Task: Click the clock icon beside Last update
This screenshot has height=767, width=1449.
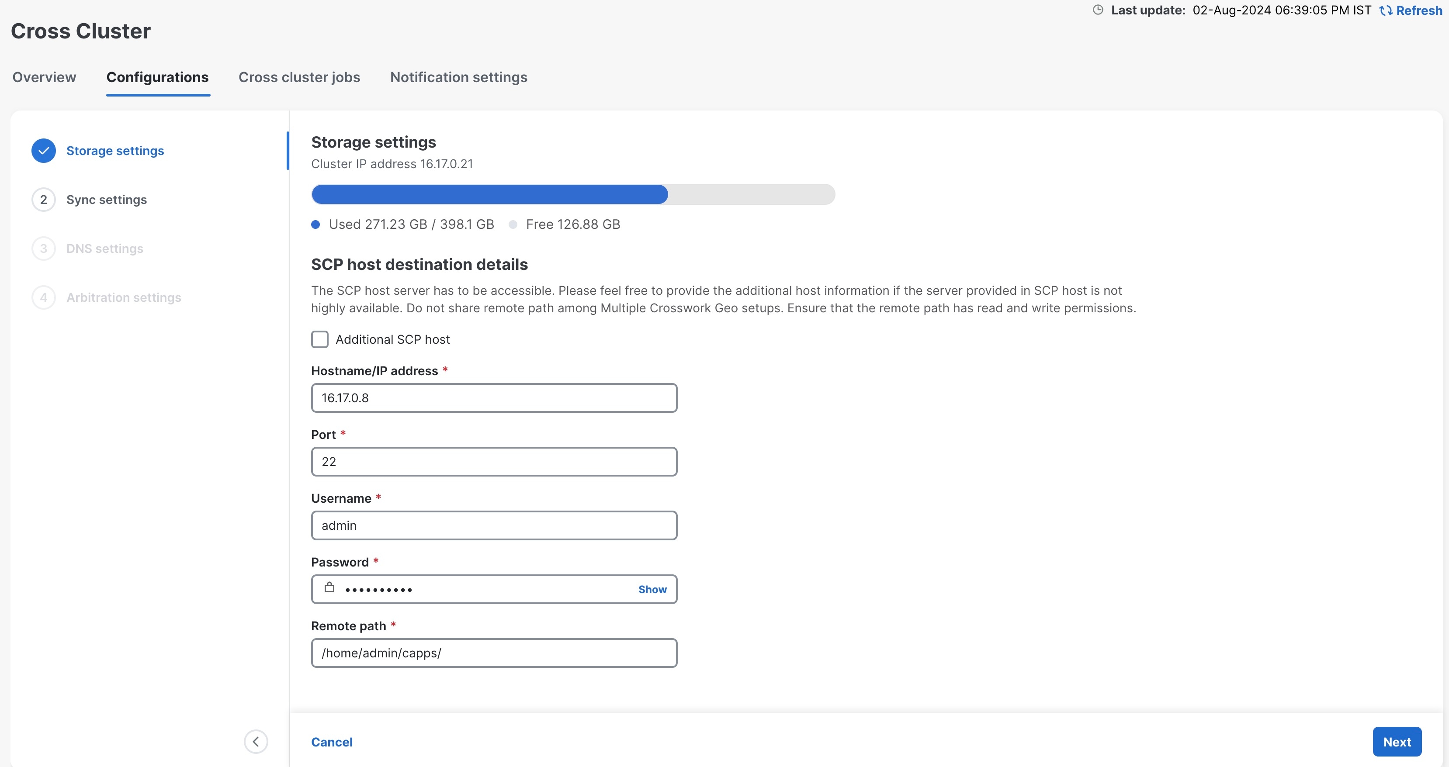Action: [1097, 10]
